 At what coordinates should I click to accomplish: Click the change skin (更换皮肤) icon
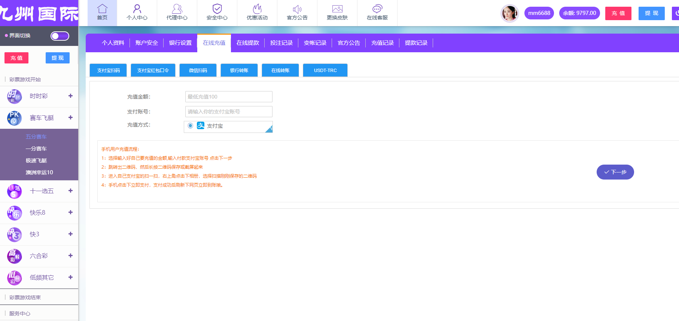tap(337, 9)
